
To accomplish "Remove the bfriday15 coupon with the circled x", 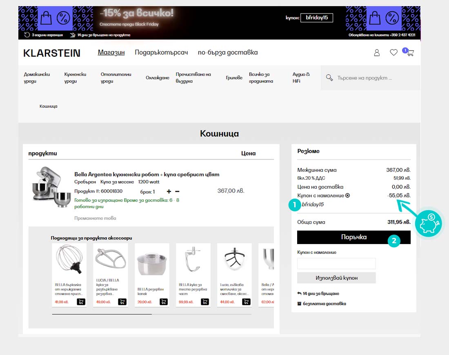I will (348, 195).
